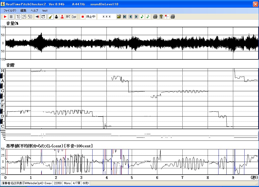Open the test menu
The image size is (259, 187).
coord(45,11)
